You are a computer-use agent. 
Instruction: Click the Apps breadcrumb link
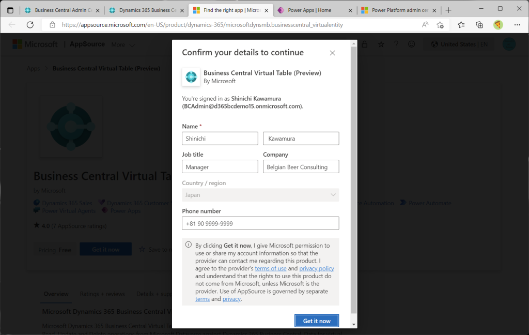(x=33, y=69)
